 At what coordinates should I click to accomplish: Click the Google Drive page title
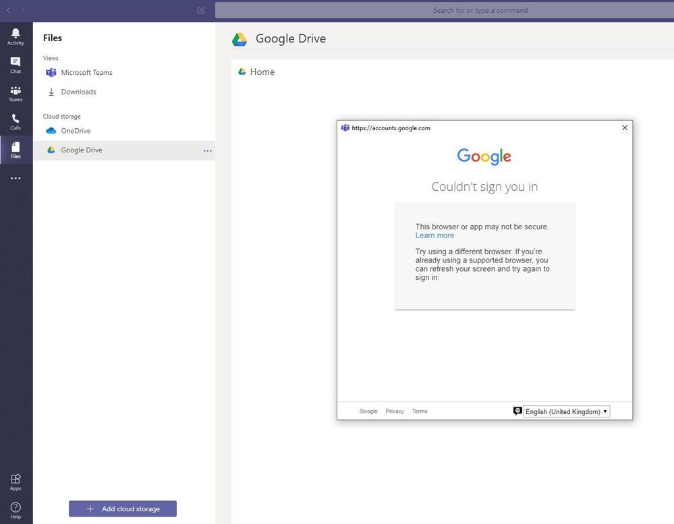(x=291, y=38)
